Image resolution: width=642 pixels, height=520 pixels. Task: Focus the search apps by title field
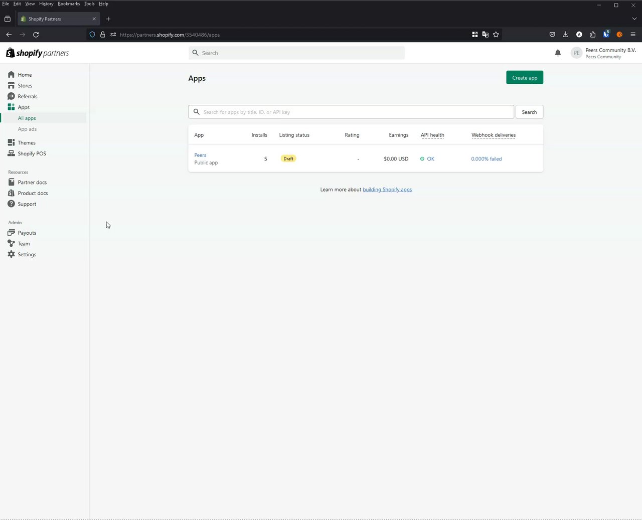tap(351, 112)
